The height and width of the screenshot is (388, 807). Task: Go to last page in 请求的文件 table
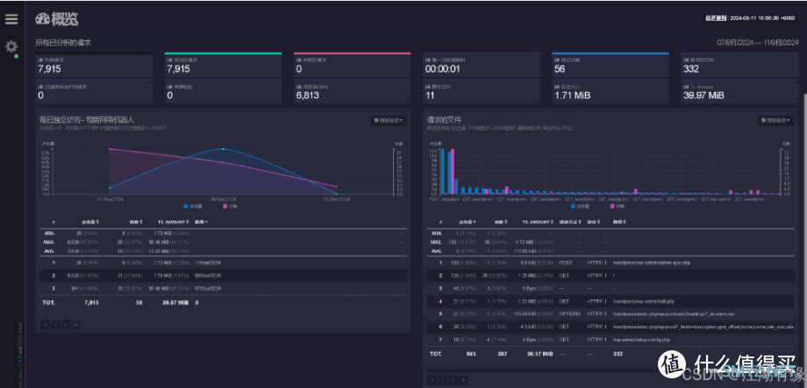[x=463, y=380]
